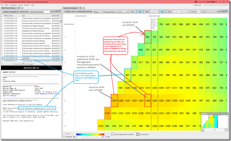Toggle the Actual Trading Wind and Solar checkbox
Image resolution: width=231 pixels, height=141 pixels.
tap(112, 134)
